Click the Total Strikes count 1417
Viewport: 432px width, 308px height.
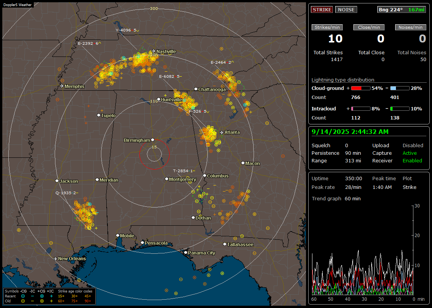tap(337, 60)
